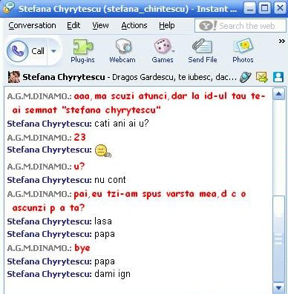Open the View menu
This screenshot has height=294, width=288.
pyautogui.click(x=100, y=25)
